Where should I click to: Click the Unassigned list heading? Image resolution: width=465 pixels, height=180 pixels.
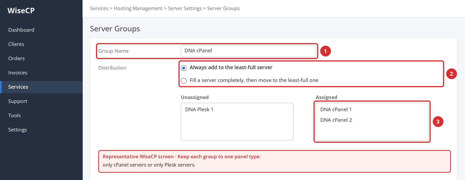(195, 97)
